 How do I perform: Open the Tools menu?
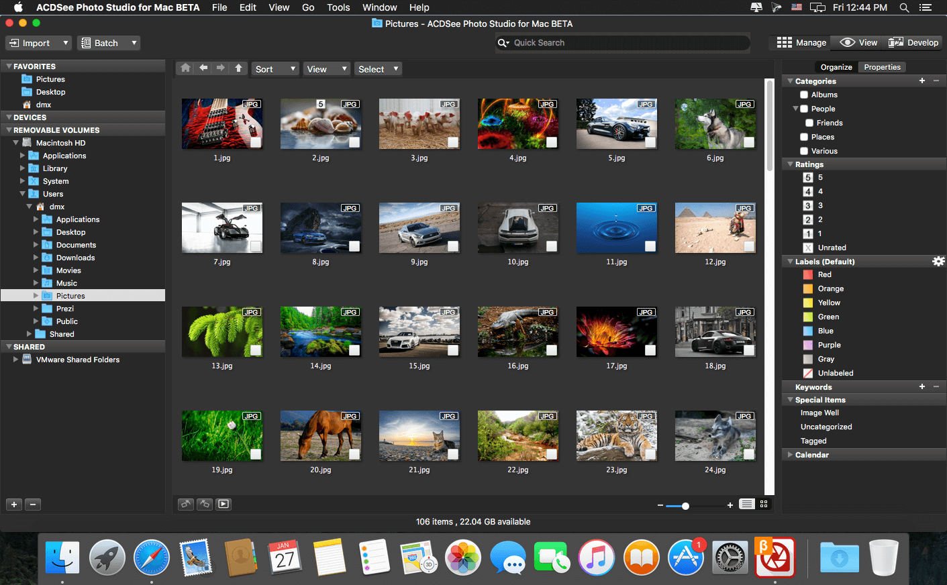tap(338, 7)
